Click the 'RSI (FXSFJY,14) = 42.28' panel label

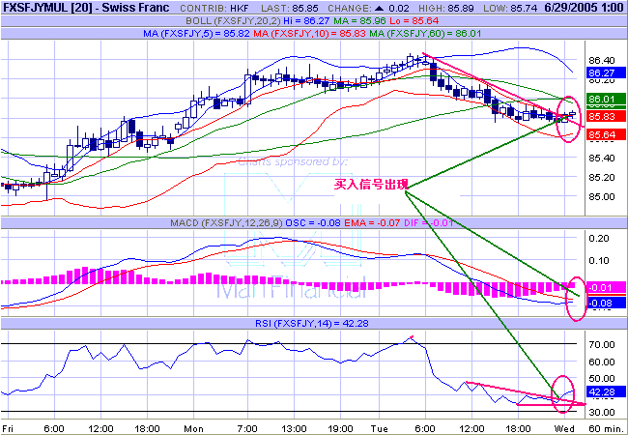(x=312, y=323)
